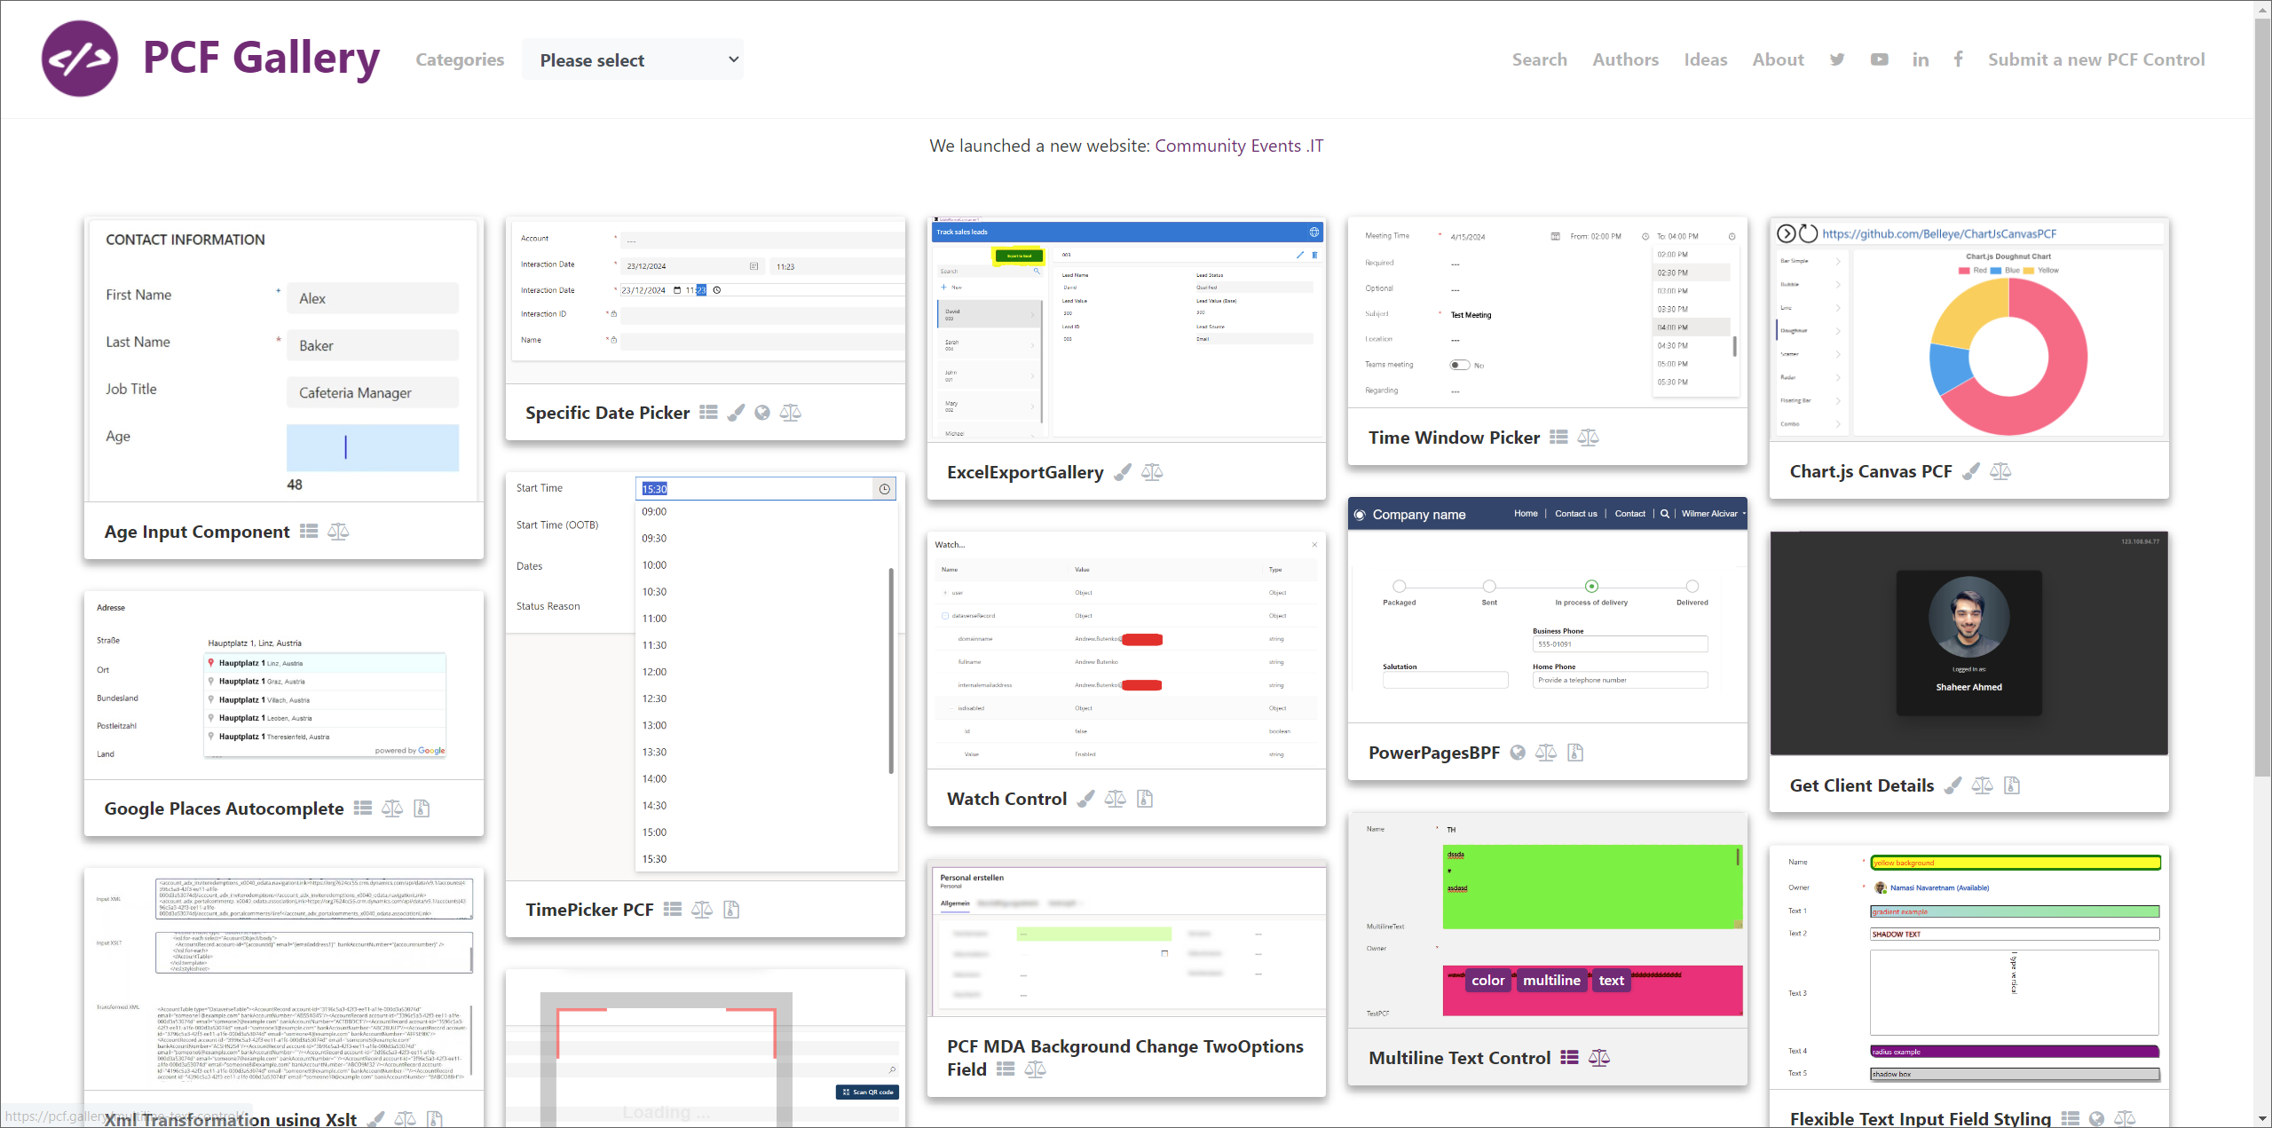Screen dimensions: 2272x1128
Task: Click the scales icon beside Time Window Picker
Action: coord(1589,437)
